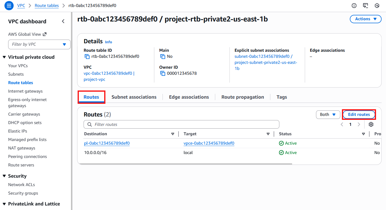Open the settings icon in the top navigation
386x210 pixels.
point(377,5)
